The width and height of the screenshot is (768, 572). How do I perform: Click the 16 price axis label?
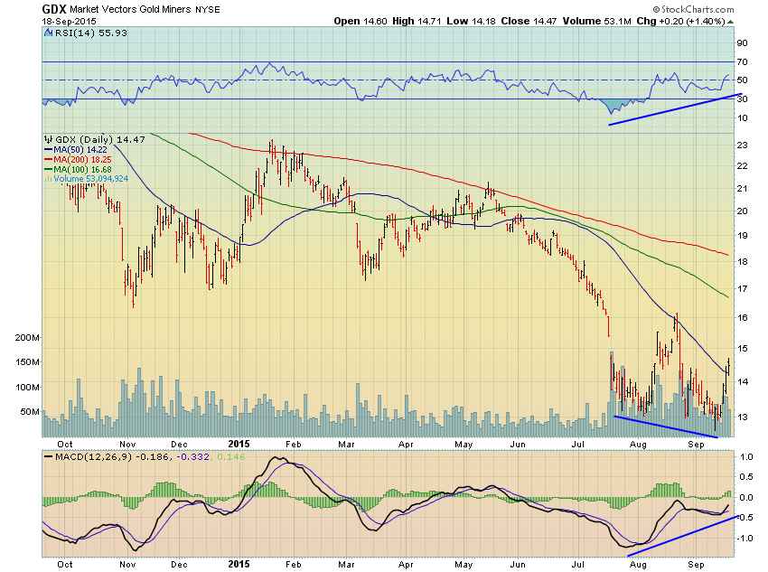[742, 318]
